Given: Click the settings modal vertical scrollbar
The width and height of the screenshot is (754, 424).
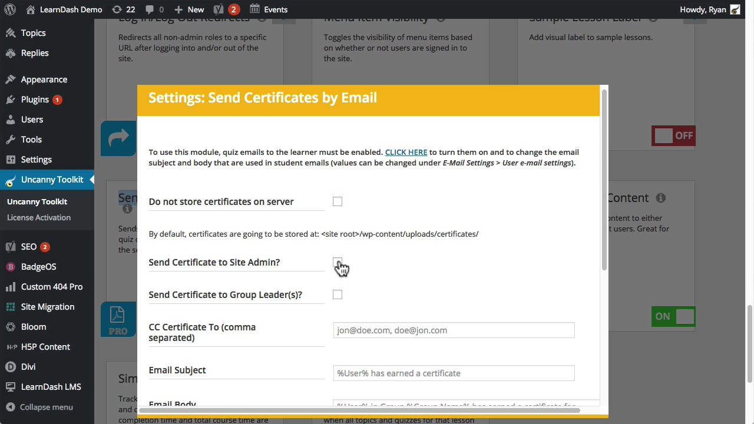Looking at the screenshot, I should [604, 180].
